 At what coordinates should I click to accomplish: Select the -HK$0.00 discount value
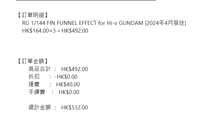[x=66, y=77]
